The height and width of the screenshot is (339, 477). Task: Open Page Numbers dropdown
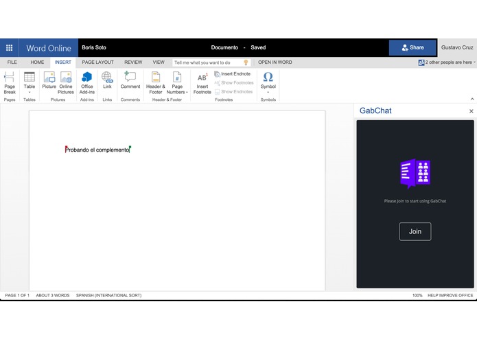[177, 83]
